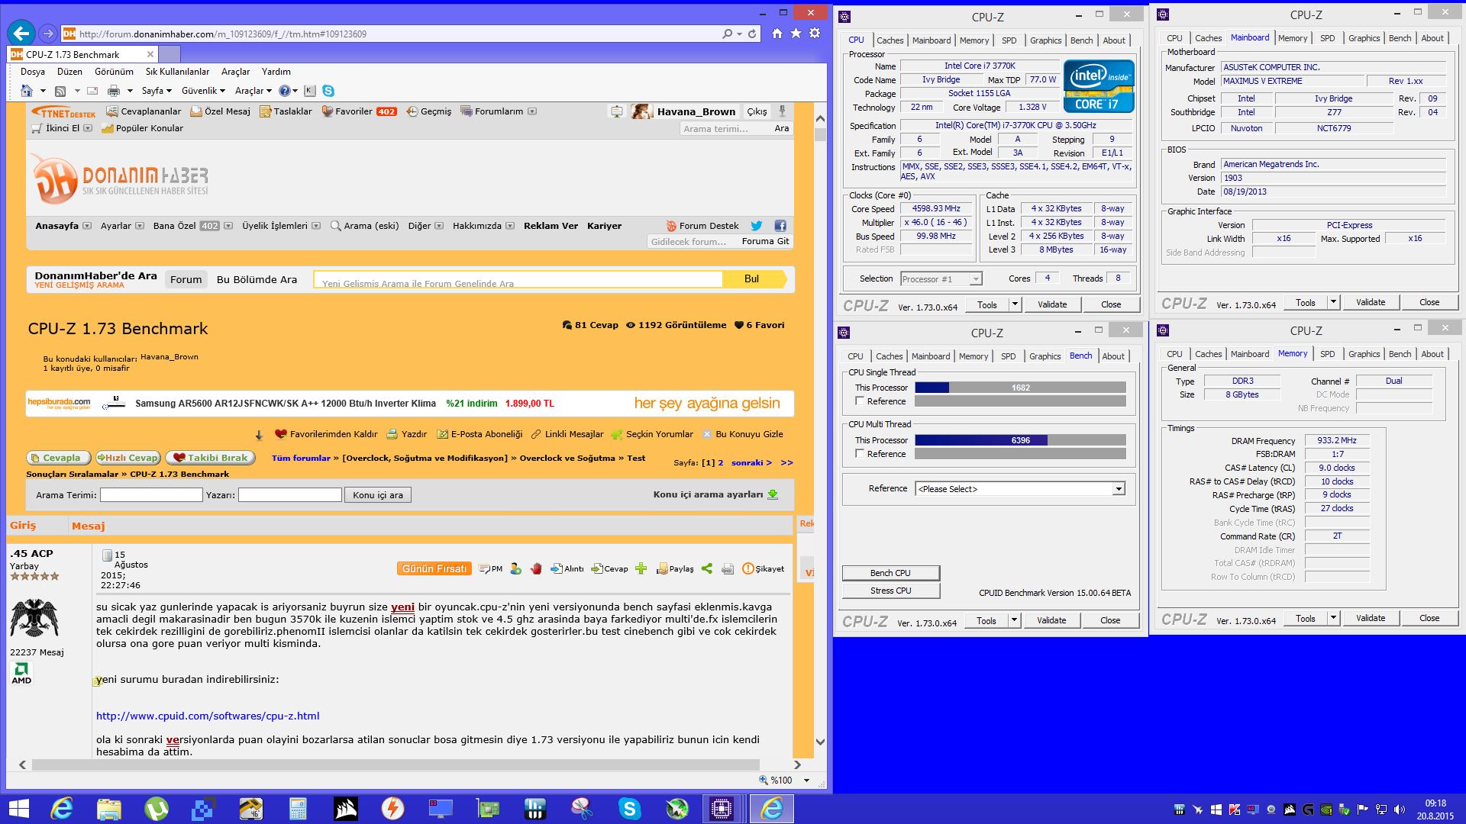Open the Reference Please Select dropdown
Image resolution: width=1466 pixels, height=824 pixels.
[x=1020, y=489]
